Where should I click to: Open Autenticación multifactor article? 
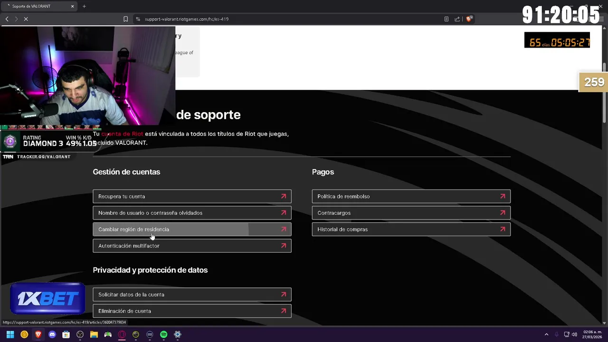(192, 246)
